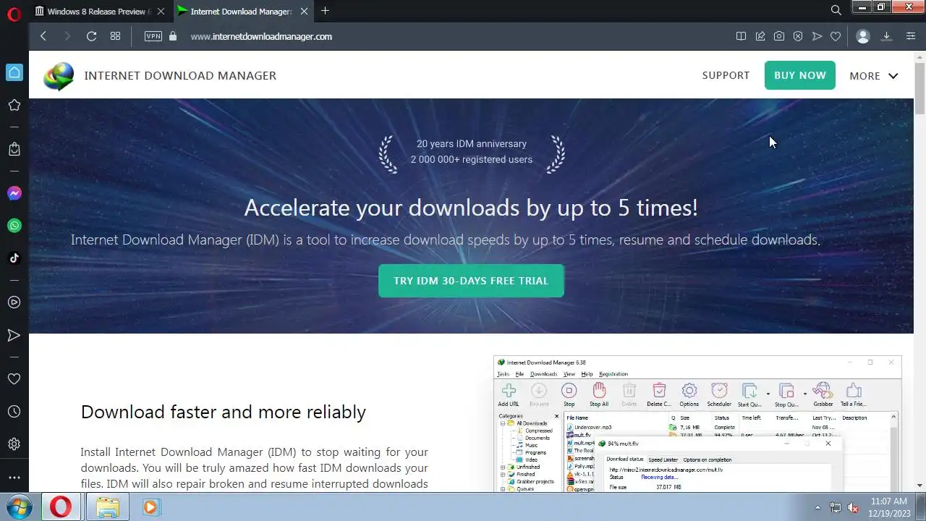Open ad blocker shield icon

coord(798,36)
